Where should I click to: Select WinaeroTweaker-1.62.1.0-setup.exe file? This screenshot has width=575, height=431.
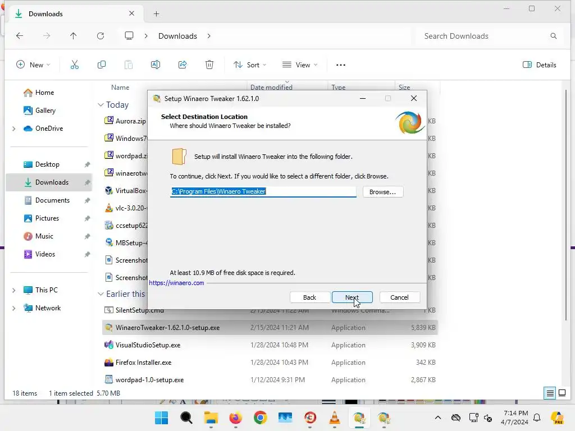270,328
